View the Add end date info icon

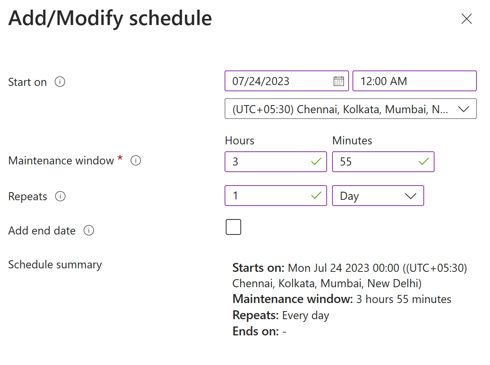pos(89,230)
